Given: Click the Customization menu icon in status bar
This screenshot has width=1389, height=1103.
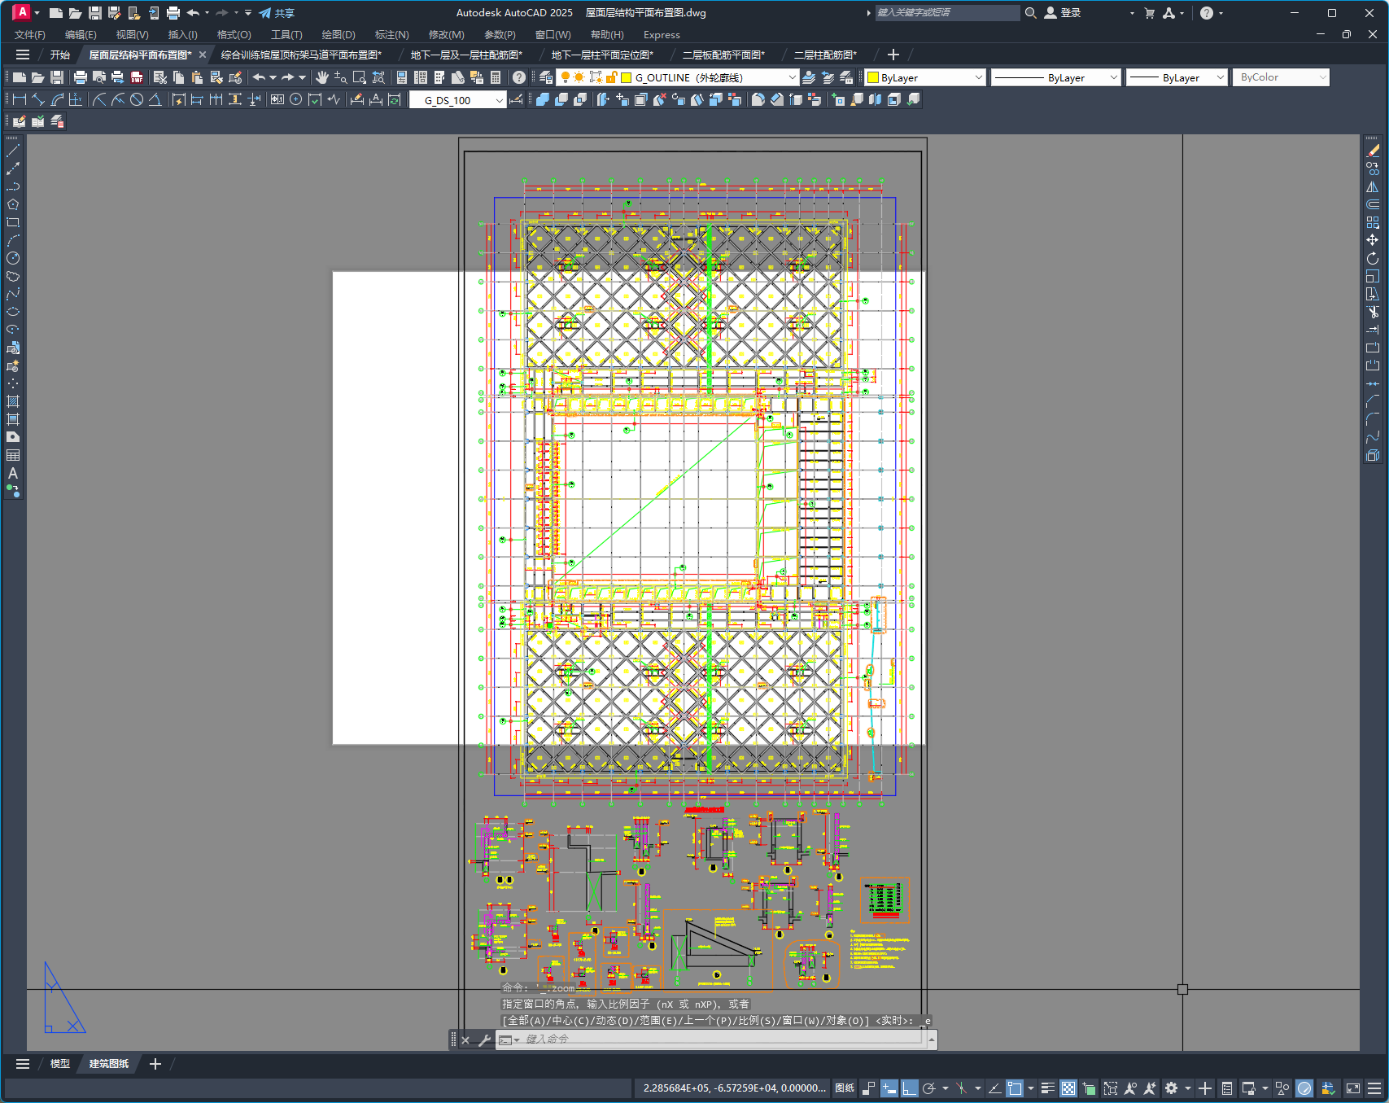Looking at the screenshot, I should pyautogui.click(x=1374, y=1088).
